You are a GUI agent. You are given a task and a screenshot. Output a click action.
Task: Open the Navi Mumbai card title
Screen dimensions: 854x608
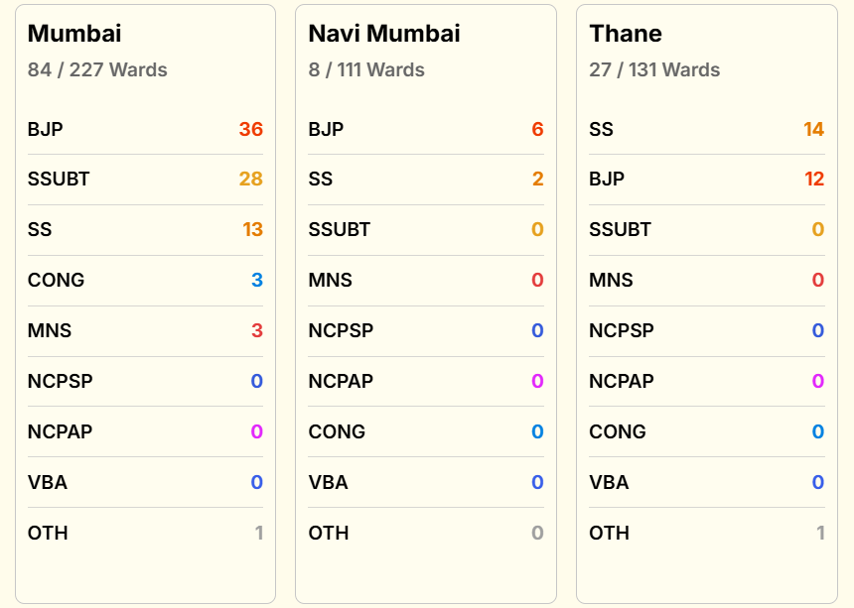(x=384, y=34)
